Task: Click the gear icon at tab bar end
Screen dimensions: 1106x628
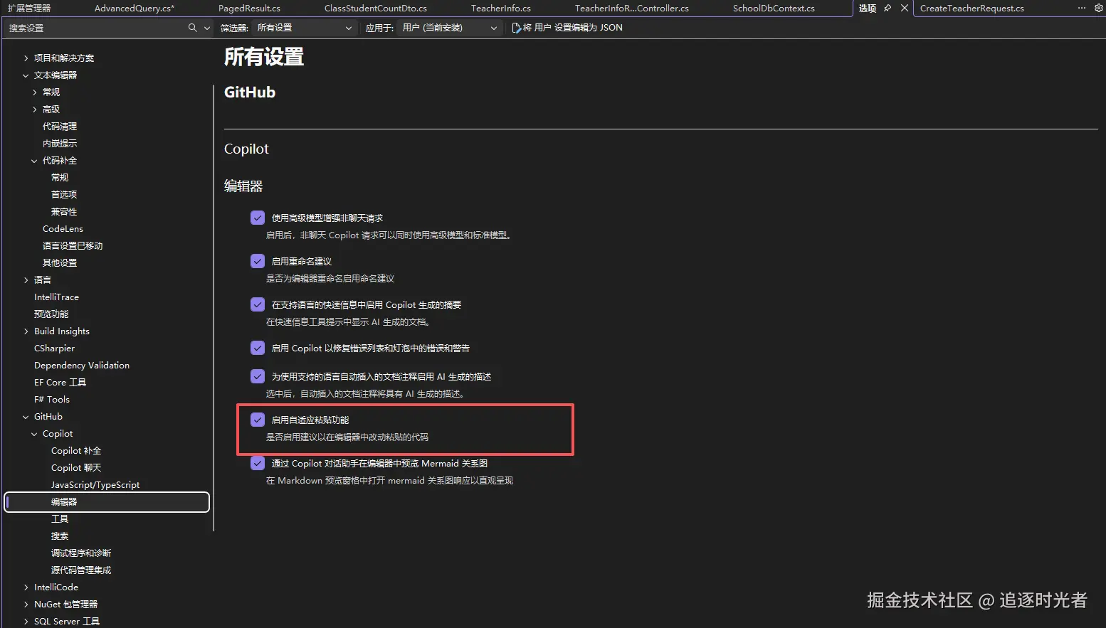Action: click(1098, 8)
